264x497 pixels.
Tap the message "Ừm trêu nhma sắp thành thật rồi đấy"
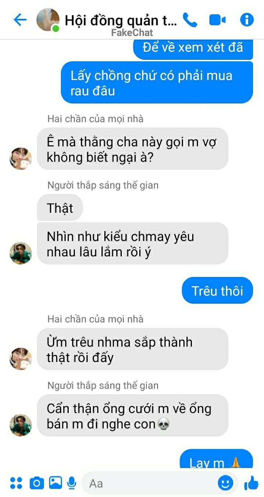pyautogui.click(x=133, y=349)
